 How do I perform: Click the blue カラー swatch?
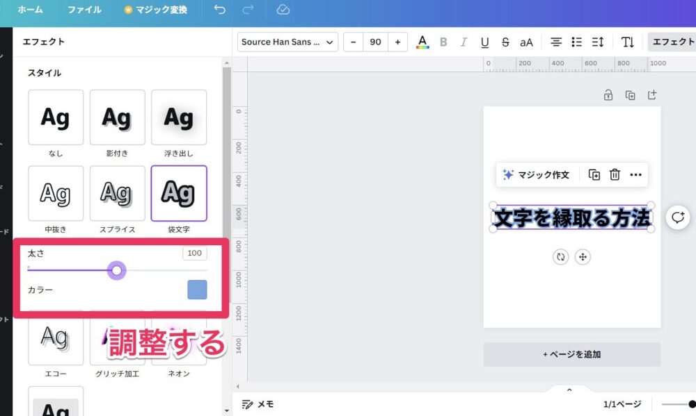pyautogui.click(x=197, y=290)
